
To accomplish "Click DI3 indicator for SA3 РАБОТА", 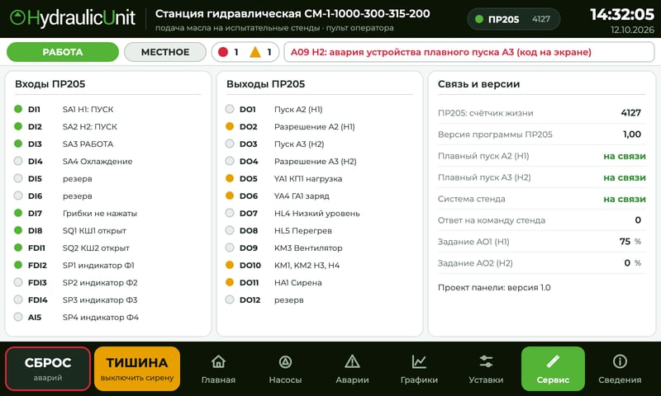I will pos(18,144).
